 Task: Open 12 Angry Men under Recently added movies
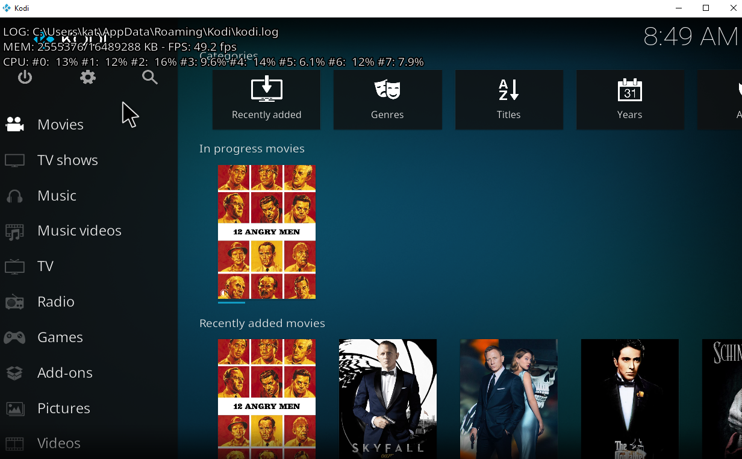(x=266, y=399)
